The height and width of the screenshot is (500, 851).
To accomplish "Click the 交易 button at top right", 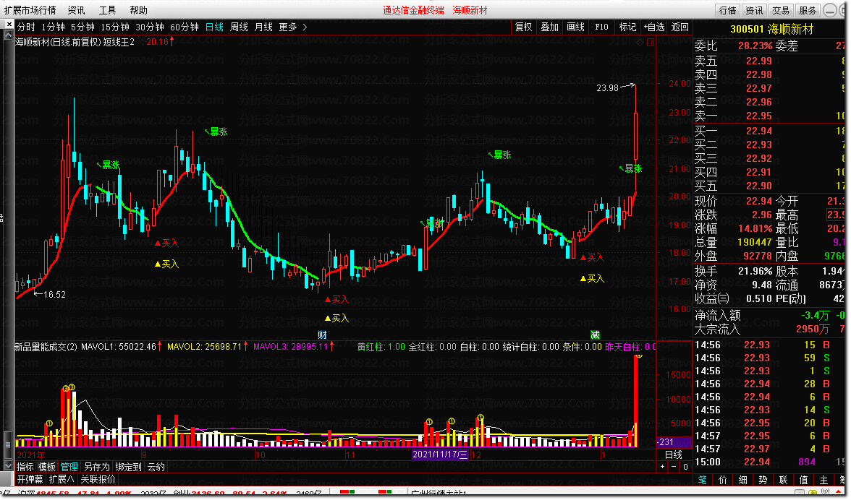I will 780,10.
